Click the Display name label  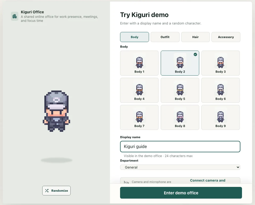point(130,137)
